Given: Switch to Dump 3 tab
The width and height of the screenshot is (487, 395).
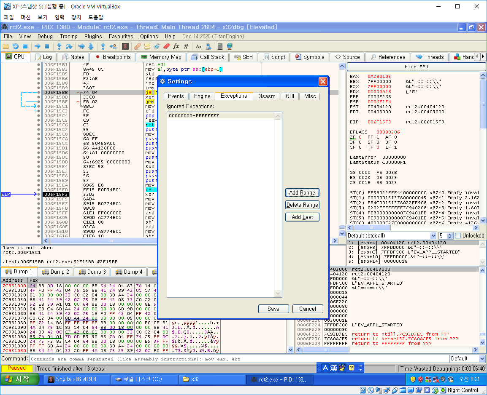Looking at the screenshot, I should tap(92, 272).
